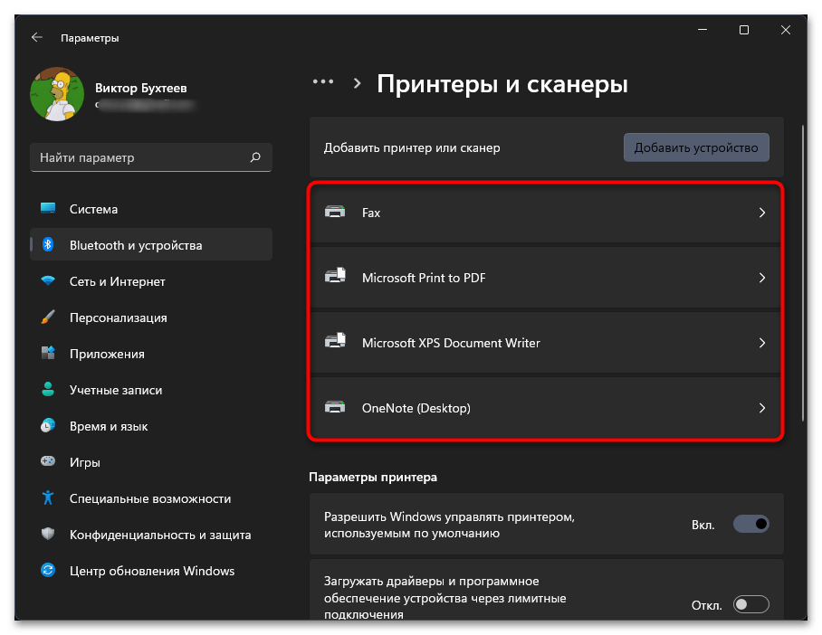Click the Microsoft XPS Document Writer icon
This screenshot has height=635, width=822.
(x=335, y=341)
